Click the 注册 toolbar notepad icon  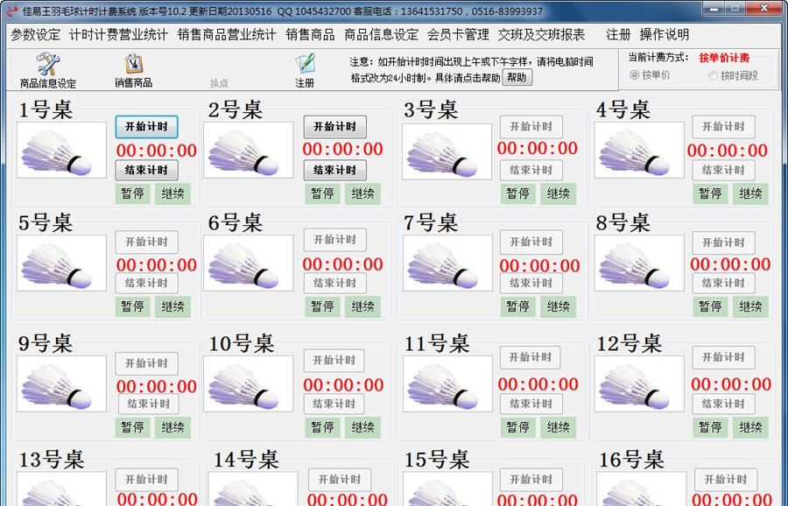click(305, 64)
